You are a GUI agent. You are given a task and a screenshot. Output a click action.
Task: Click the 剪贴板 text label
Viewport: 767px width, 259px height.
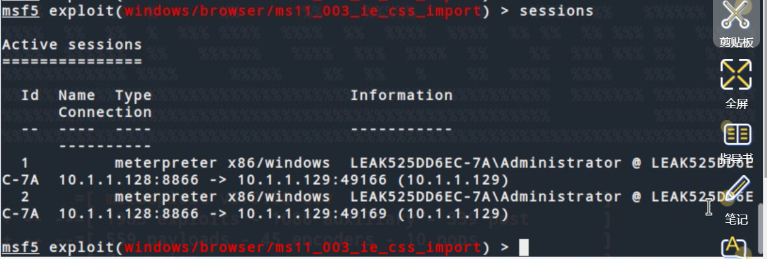coord(736,42)
